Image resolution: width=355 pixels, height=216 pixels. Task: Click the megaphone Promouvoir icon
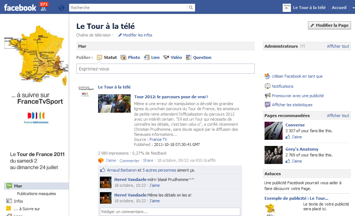coord(267,96)
